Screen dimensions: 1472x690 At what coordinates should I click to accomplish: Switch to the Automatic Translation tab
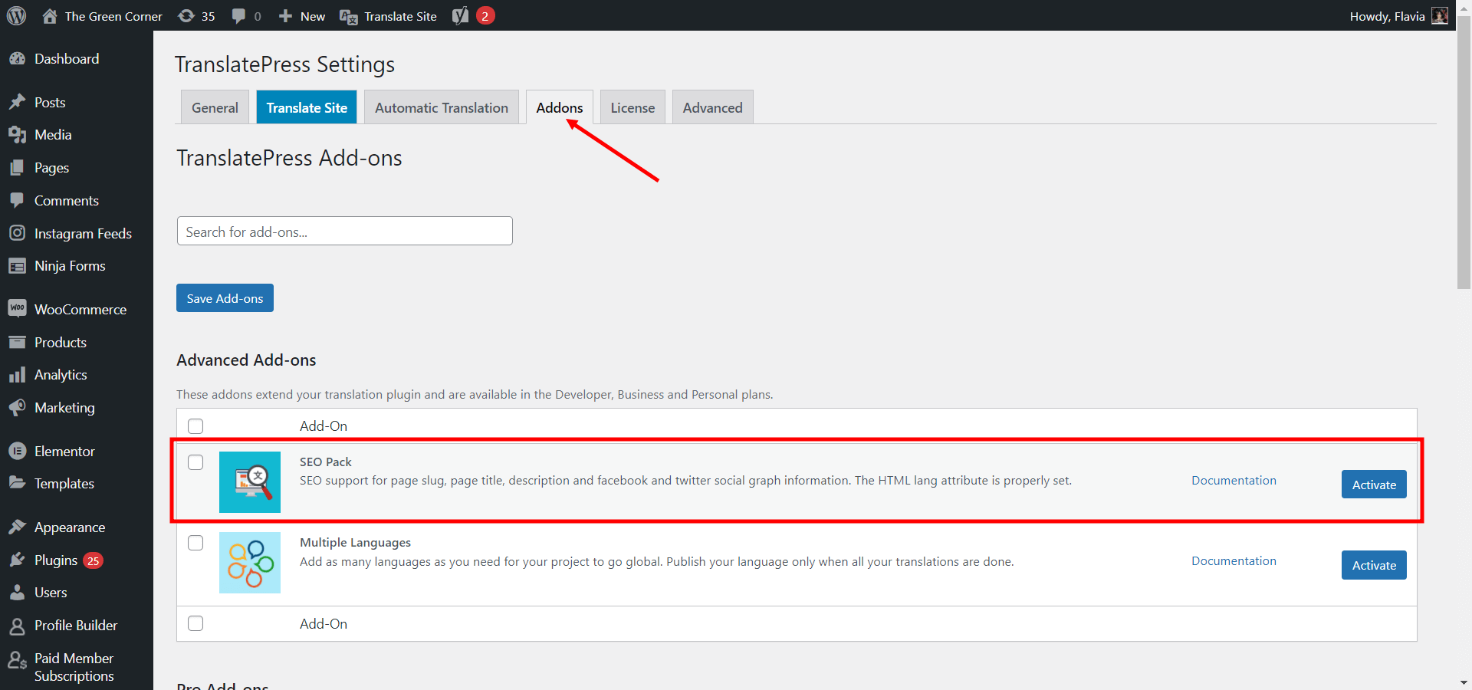tap(442, 107)
